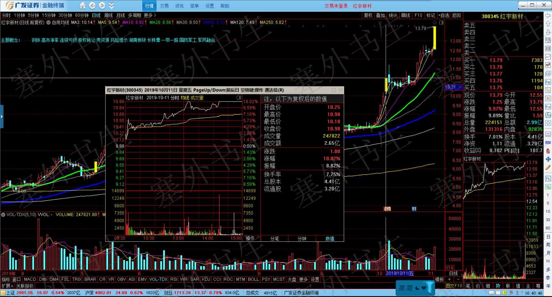
Task: Click sidebar down arrow icon
Action: pos(548,32)
